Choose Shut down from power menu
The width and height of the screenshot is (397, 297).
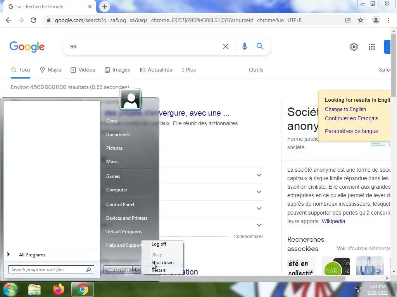coord(162,263)
